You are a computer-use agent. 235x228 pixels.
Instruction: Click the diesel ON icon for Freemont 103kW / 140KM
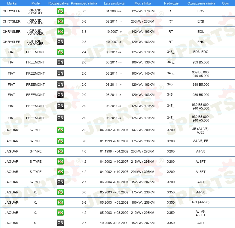(x=60, y=73)
